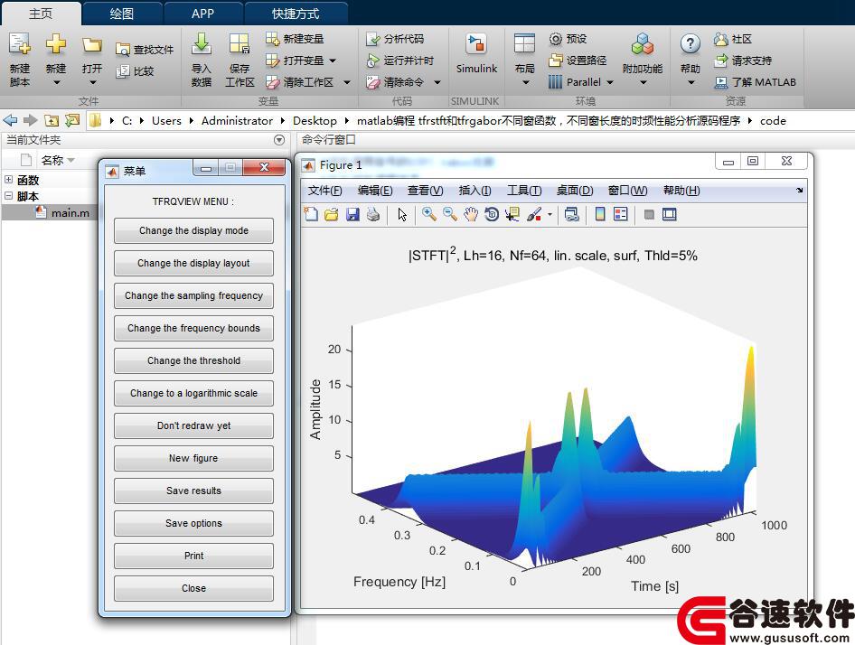Screen dimensions: 855x645
Task: Open 帮助 help dropdown arrow
Action: point(691,82)
